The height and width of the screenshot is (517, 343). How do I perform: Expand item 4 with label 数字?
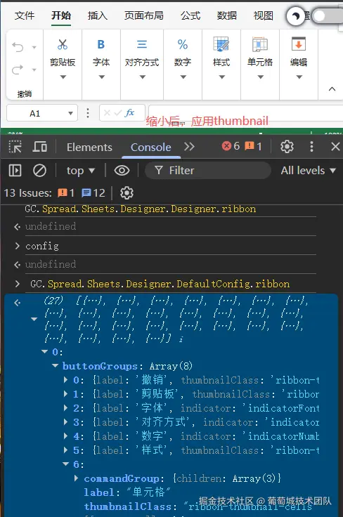pyautogui.click(x=65, y=436)
